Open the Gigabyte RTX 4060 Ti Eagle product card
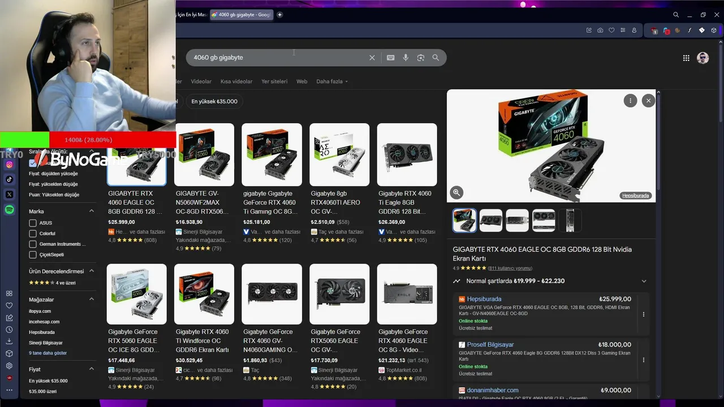 (x=407, y=184)
